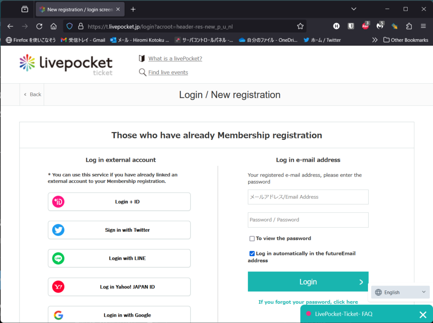This screenshot has width=433, height=323.
Task: Expand the list all tabs chevron
Action: [x=354, y=9]
